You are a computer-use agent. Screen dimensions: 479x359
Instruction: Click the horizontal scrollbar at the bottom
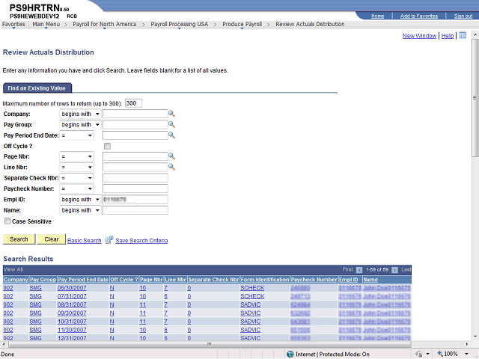[210, 344]
